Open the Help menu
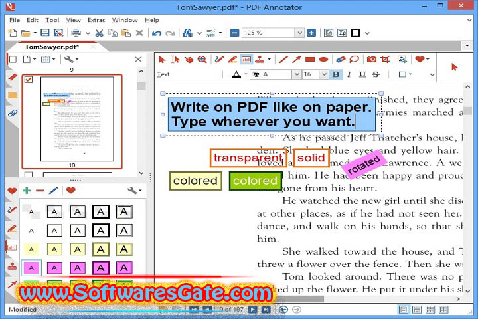The image size is (478, 319). tap(151, 20)
